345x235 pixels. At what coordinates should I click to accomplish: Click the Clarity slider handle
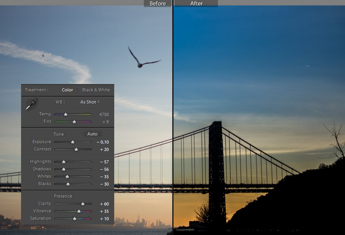[x=83, y=204]
